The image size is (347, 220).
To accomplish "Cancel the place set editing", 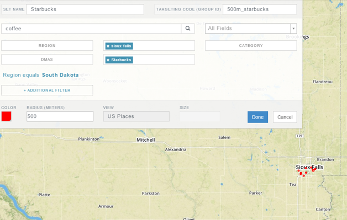I will [285, 117].
